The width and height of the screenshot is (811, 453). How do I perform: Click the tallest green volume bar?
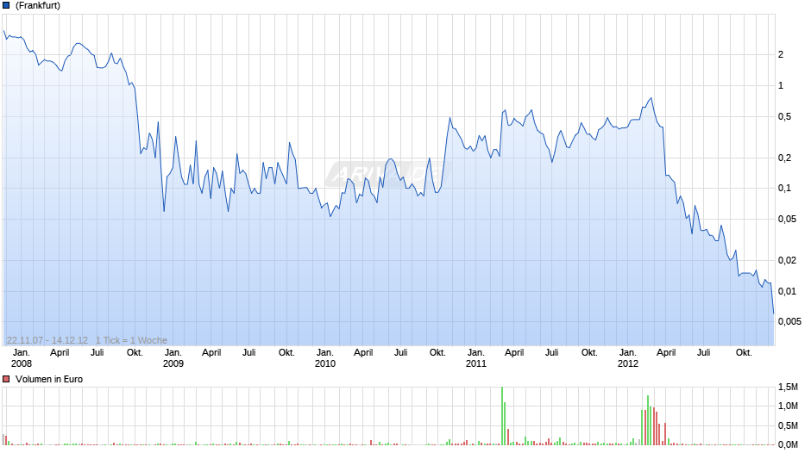(x=502, y=416)
